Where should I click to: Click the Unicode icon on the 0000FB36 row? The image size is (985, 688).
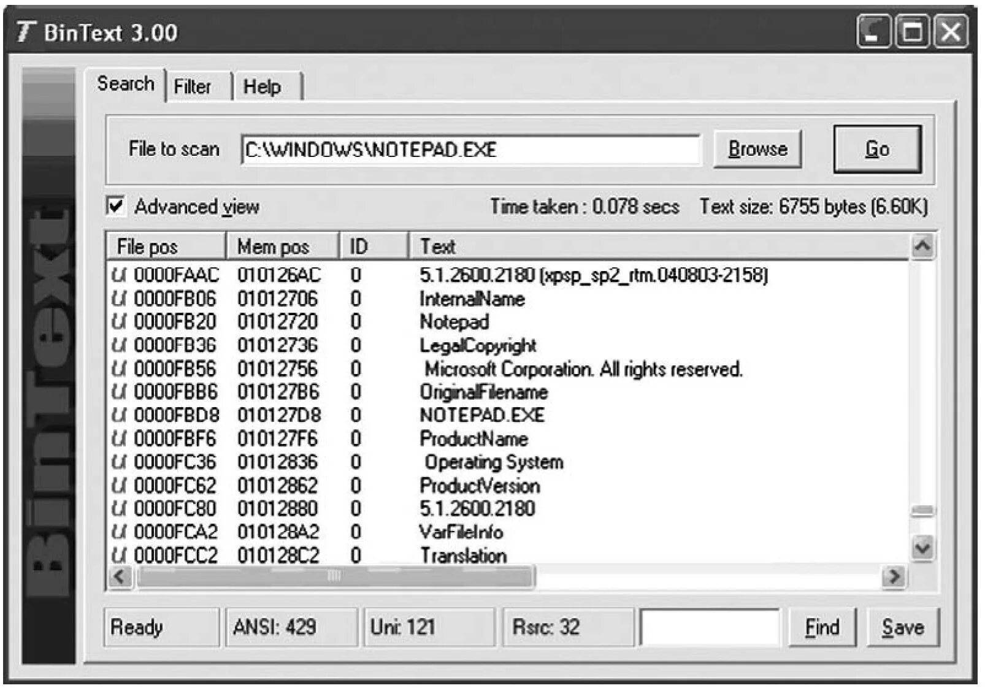point(119,345)
